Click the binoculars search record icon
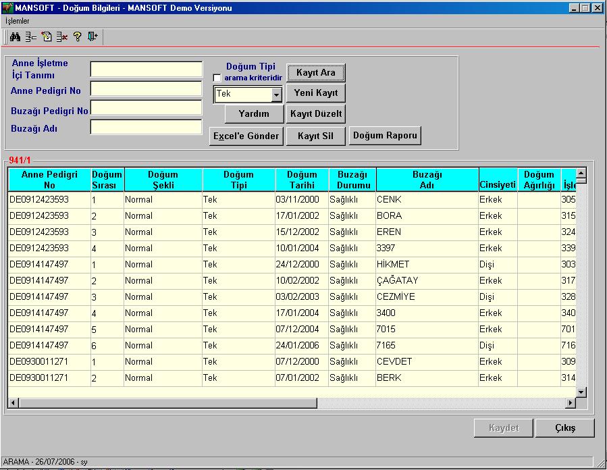 [15, 37]
